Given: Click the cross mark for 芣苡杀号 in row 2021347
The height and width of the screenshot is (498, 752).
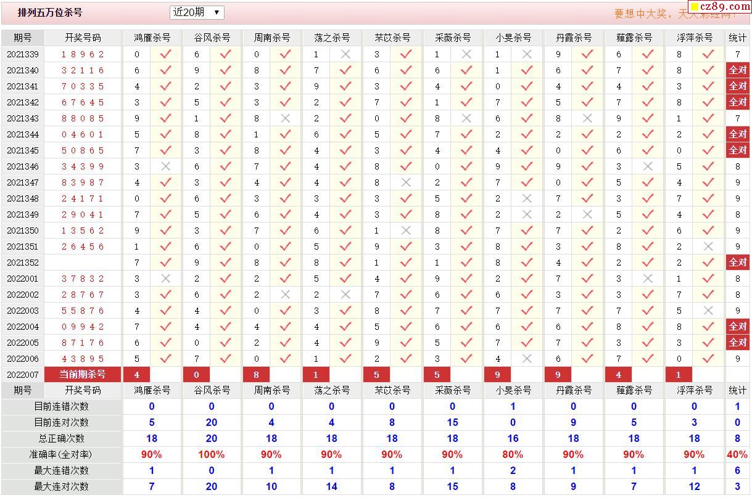Looking at the screenshot, I should (406, 182).
